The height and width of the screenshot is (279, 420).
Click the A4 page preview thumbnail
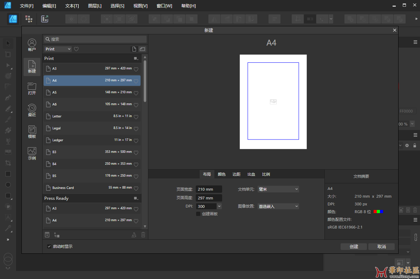(273, 102)
